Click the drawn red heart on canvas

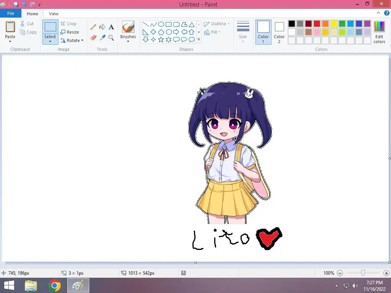coord(269,238)
